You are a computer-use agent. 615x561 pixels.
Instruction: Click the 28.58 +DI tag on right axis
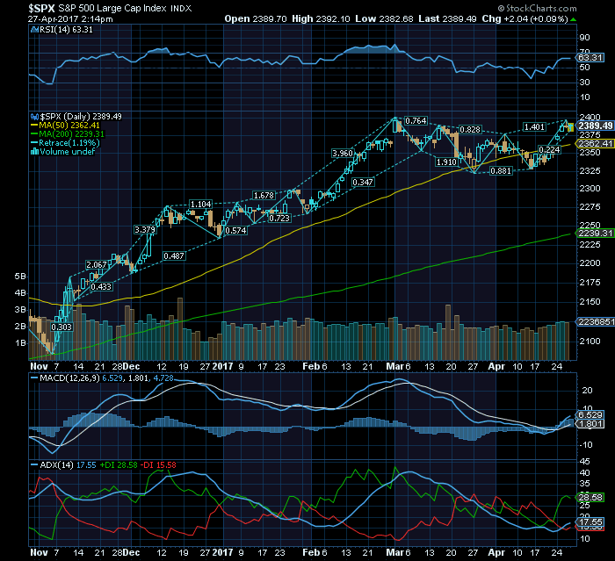pos(590,497)
